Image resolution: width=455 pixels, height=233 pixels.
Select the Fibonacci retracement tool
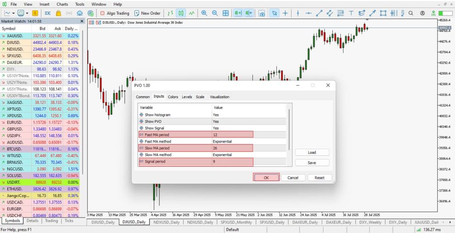pos(340,13)
